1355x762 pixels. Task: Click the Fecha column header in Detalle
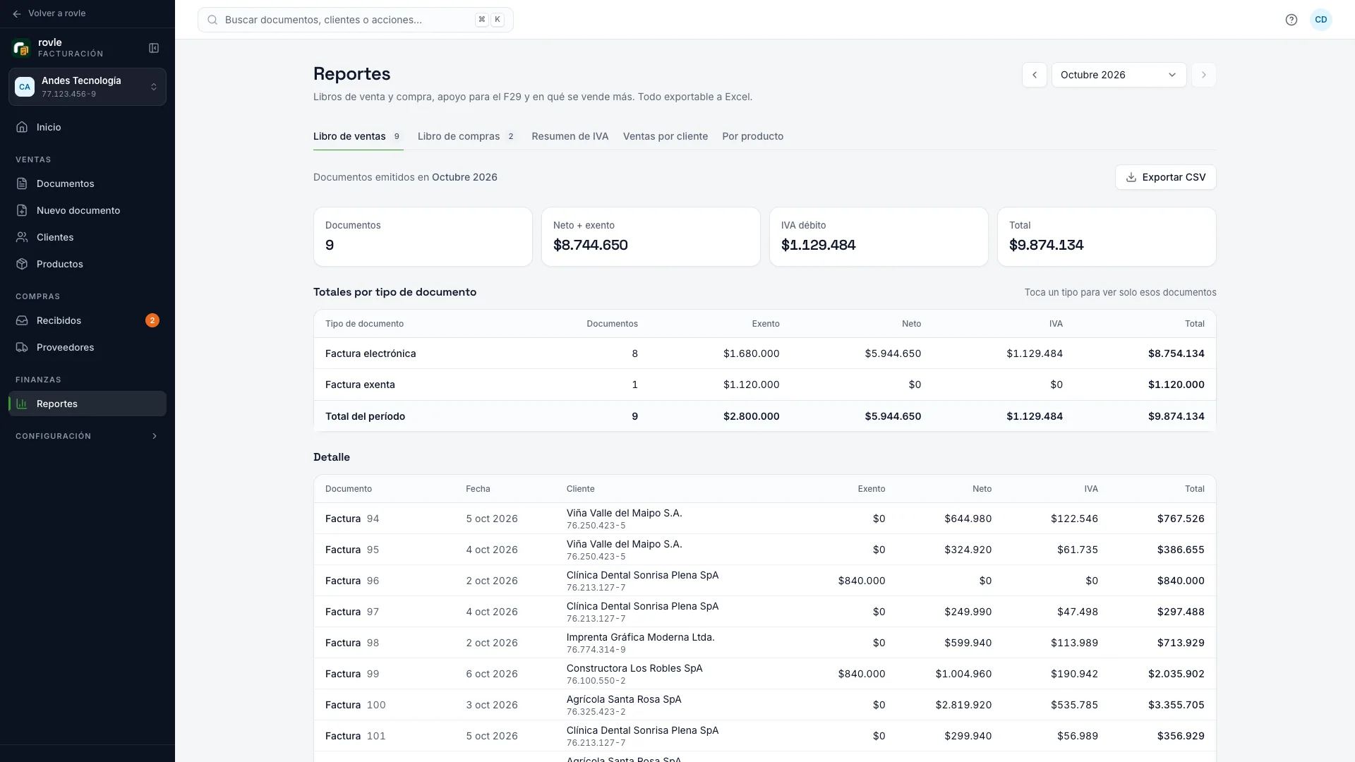[478, 489]
